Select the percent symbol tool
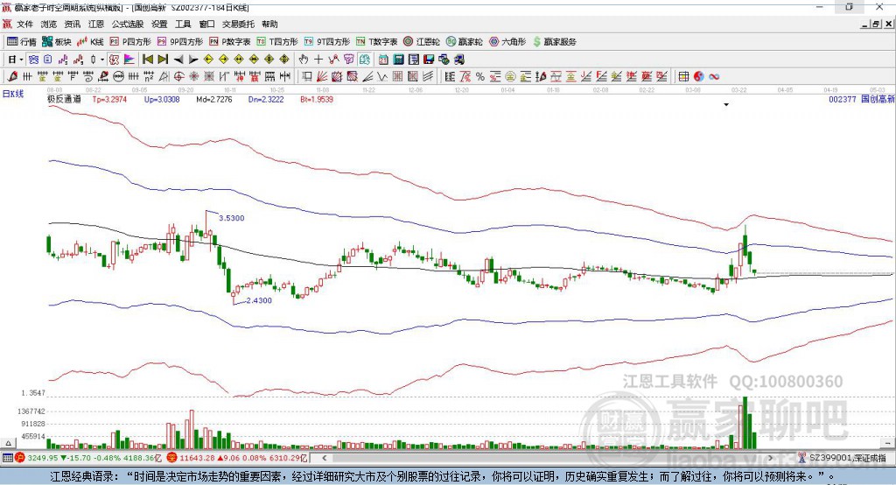Screen dimensions: 896x485 [480, 77]
